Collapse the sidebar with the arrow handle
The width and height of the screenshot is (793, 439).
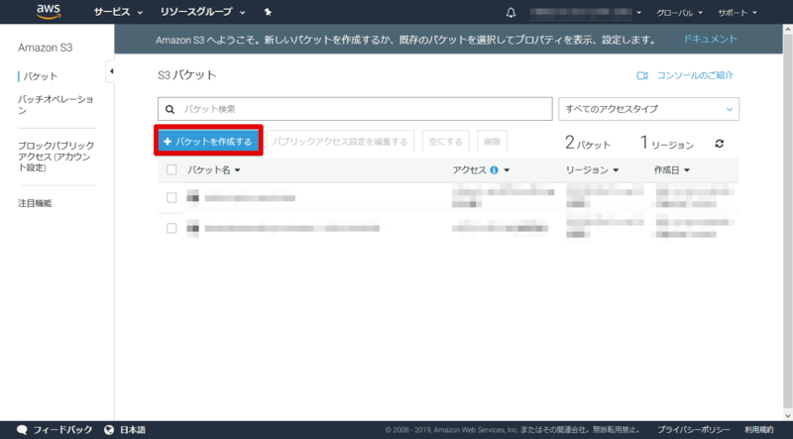(x=111, y=71)
